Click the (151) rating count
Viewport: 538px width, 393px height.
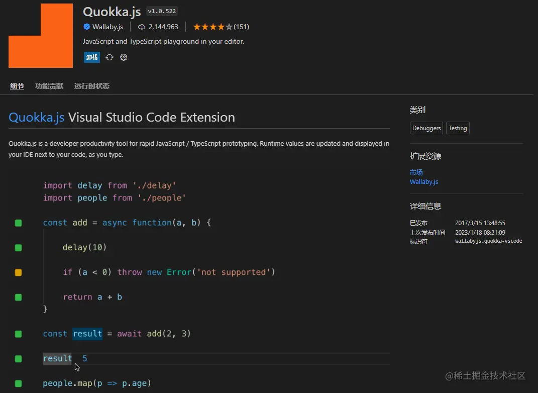(241, 27)
